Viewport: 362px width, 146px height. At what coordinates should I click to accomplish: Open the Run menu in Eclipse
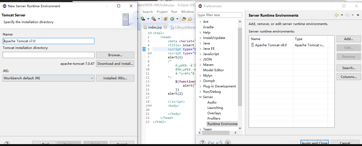(174, 12)
